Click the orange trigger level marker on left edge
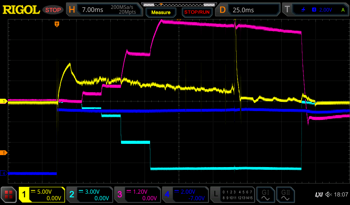Screen dimensions: 350x205 point(4,153)
